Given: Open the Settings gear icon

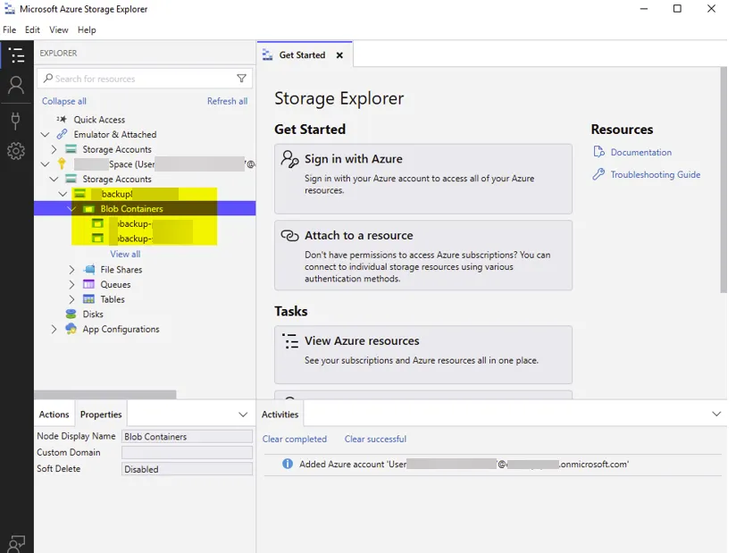Looking at the screenshot, I should pos(16,152).
